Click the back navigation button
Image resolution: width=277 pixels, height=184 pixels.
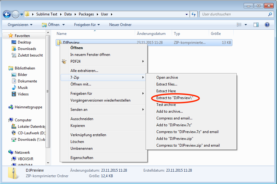[7, 14]
